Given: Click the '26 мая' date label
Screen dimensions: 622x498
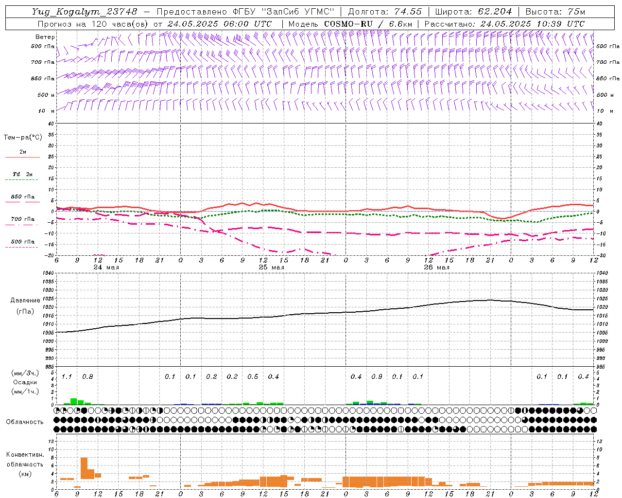Looking at the screenshot, I should click(437, 267).
